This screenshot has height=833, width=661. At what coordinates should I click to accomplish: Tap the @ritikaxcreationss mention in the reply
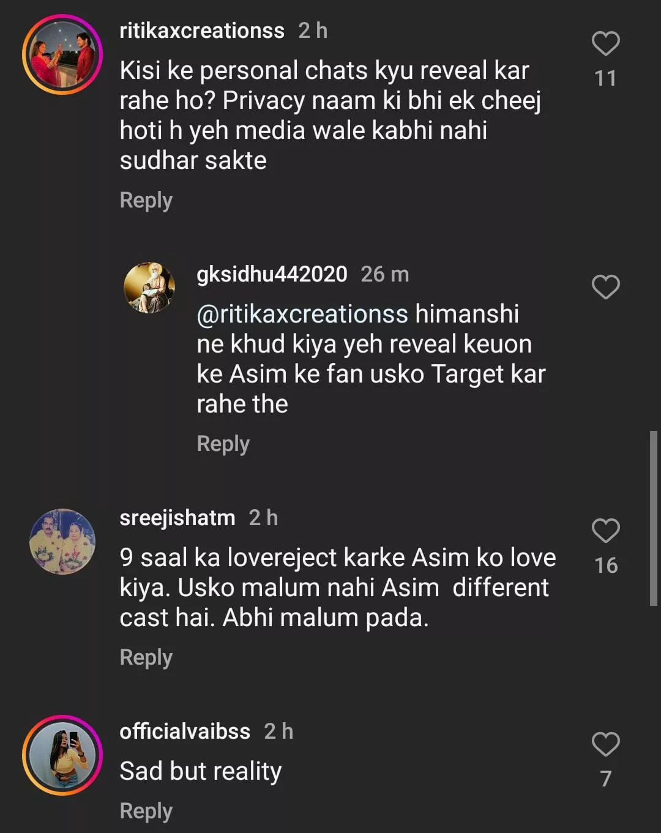pyautogui.click(x=302, y=314)
